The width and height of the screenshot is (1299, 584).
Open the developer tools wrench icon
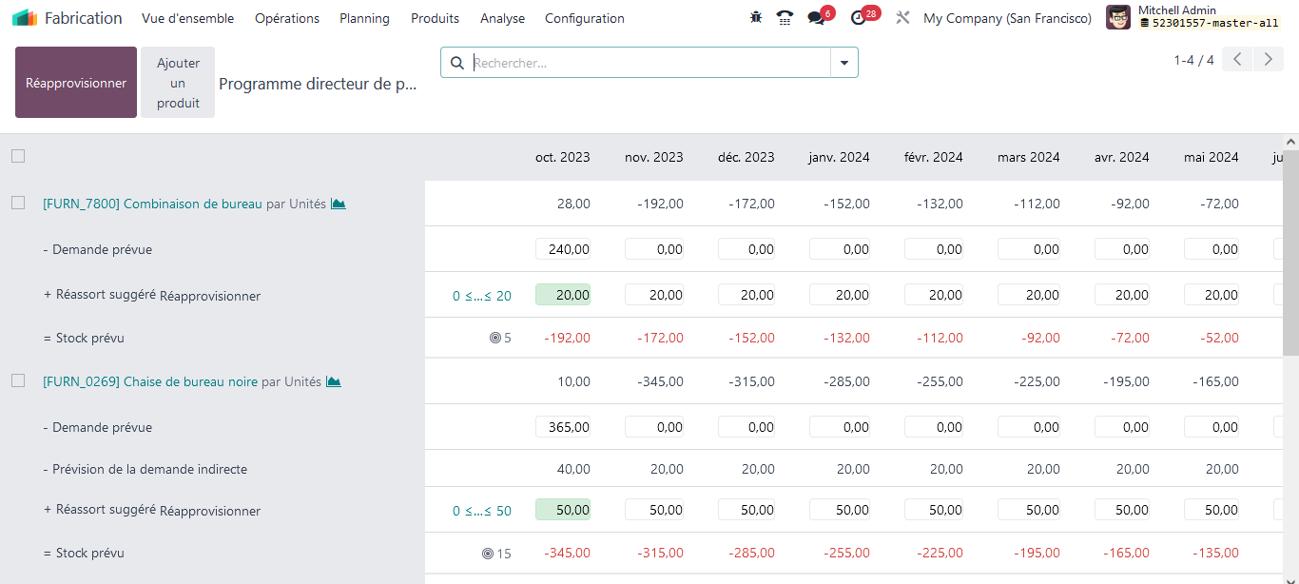(902, 17)
